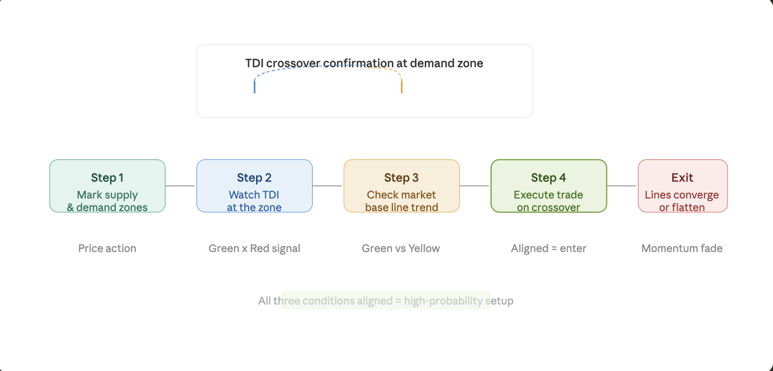Select the Step 2 Watch TDI box

coord(254,186)
